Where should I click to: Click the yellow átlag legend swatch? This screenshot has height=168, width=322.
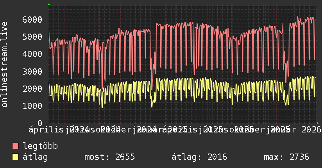tap(16, 157)
